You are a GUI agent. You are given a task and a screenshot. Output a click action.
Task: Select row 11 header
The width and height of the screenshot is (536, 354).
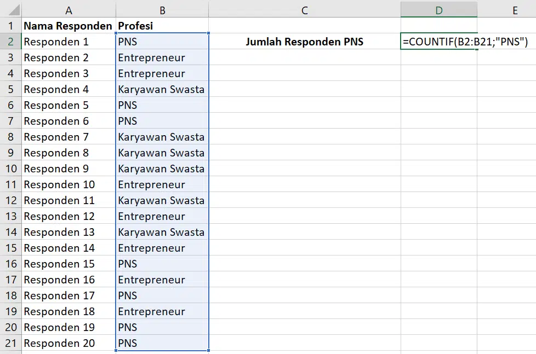[x=10, y=184]
